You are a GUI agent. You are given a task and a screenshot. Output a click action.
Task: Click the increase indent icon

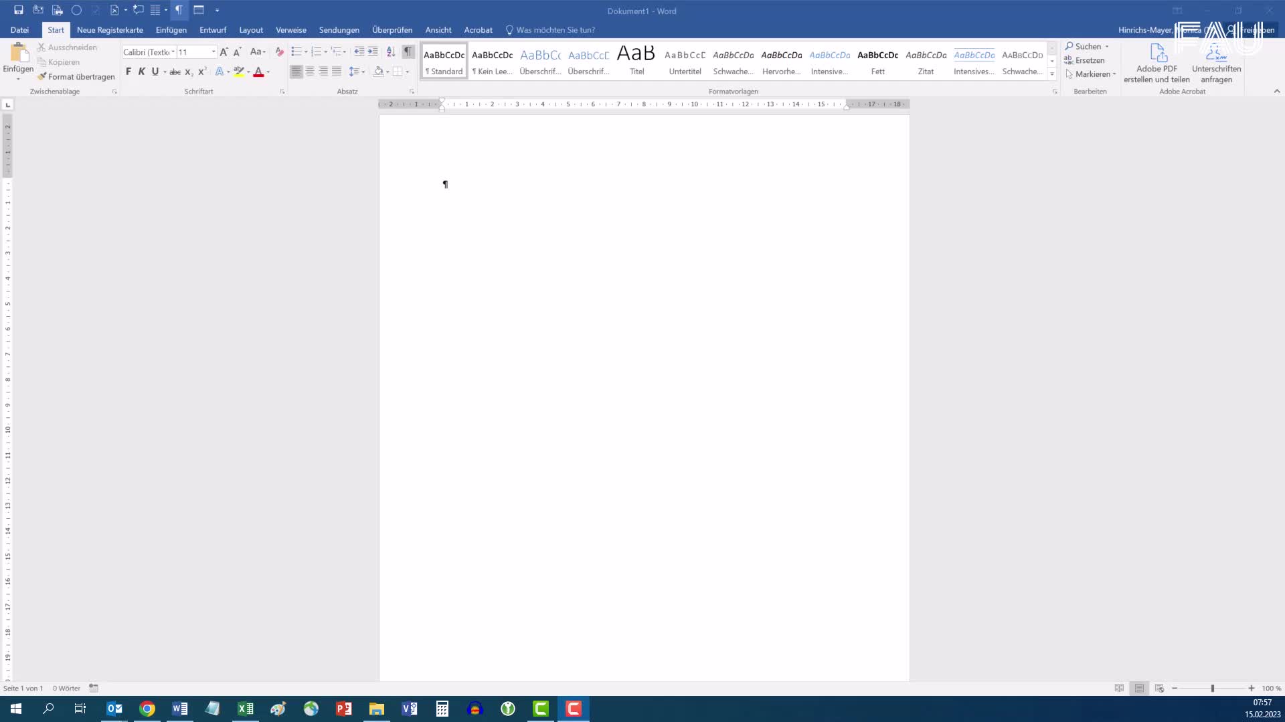[x=373, y=51]
